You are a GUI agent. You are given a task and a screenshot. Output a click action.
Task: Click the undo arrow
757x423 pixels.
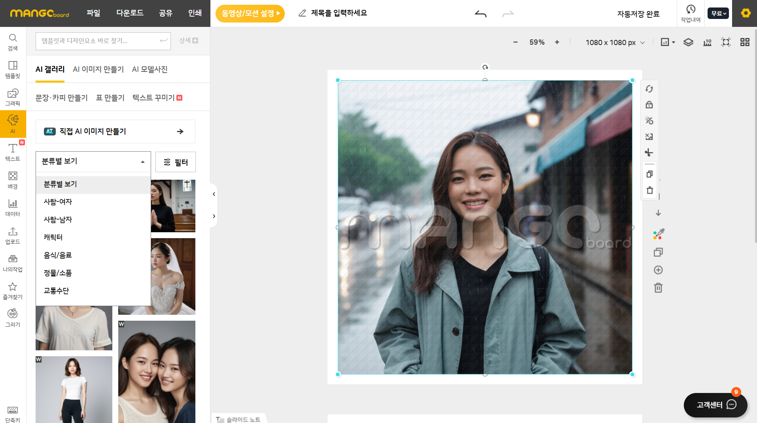pos(481,14)
